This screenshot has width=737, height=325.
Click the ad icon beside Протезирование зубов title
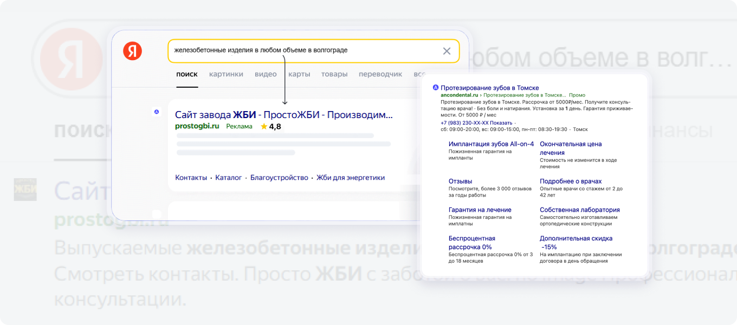click(x=435, y=88)
